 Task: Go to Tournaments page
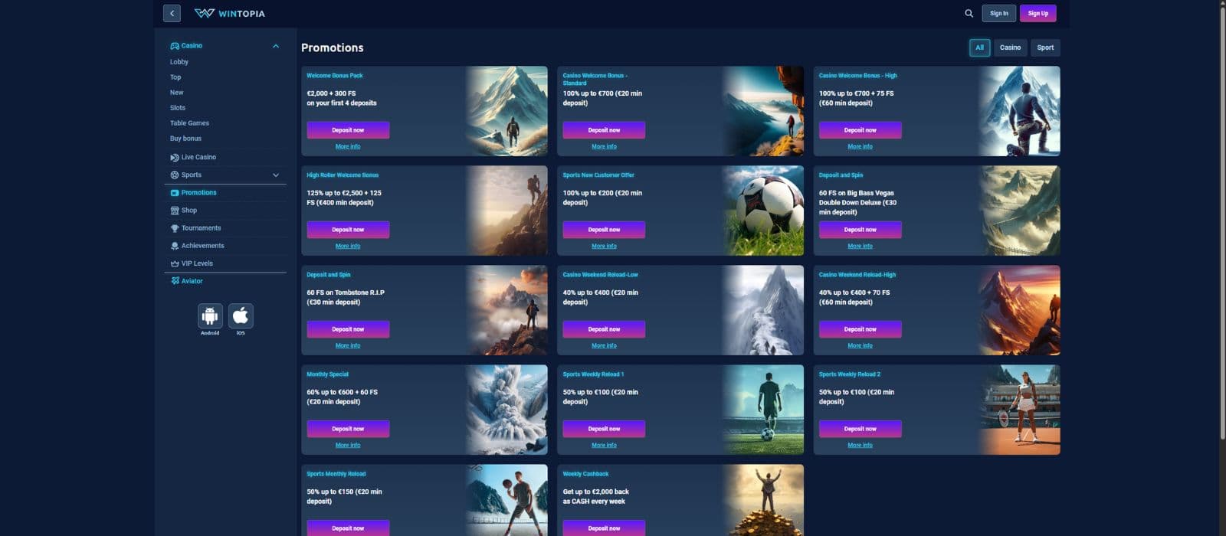[201, 228]
